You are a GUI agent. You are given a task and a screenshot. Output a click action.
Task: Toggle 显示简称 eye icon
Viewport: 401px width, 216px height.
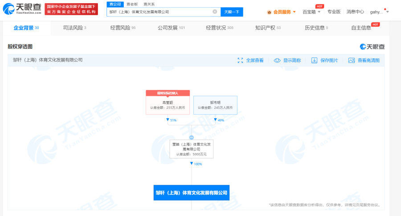coord(277,60)
